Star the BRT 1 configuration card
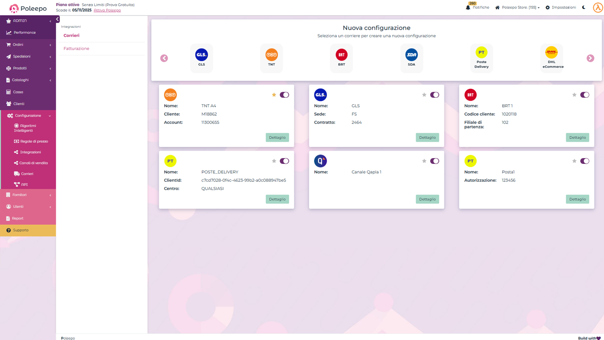The width and height of the screenshot is (604, 340). pos(574,95)
